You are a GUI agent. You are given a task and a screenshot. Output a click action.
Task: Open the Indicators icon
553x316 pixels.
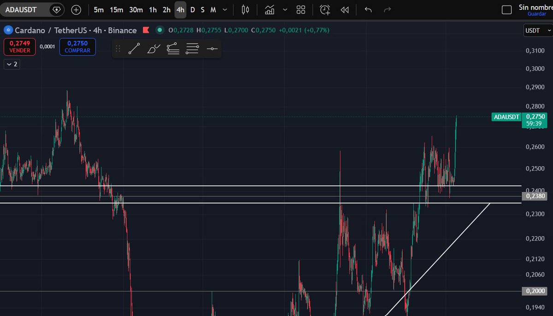[270, 9]
